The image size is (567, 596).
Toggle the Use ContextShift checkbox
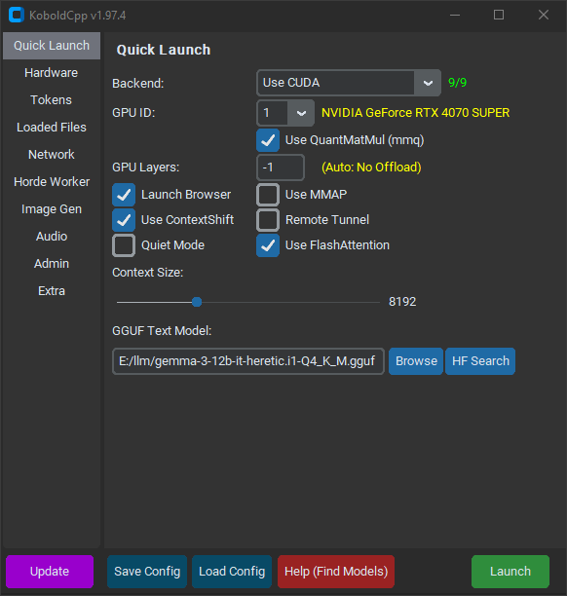124,220
